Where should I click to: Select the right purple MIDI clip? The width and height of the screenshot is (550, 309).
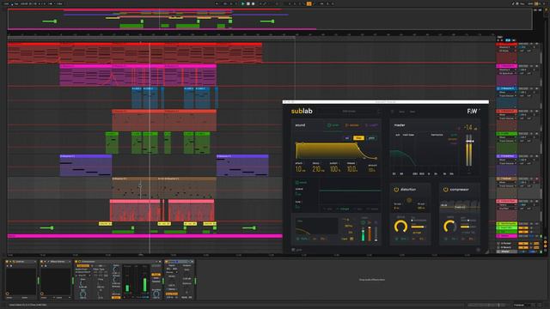[x=242, y=166]
